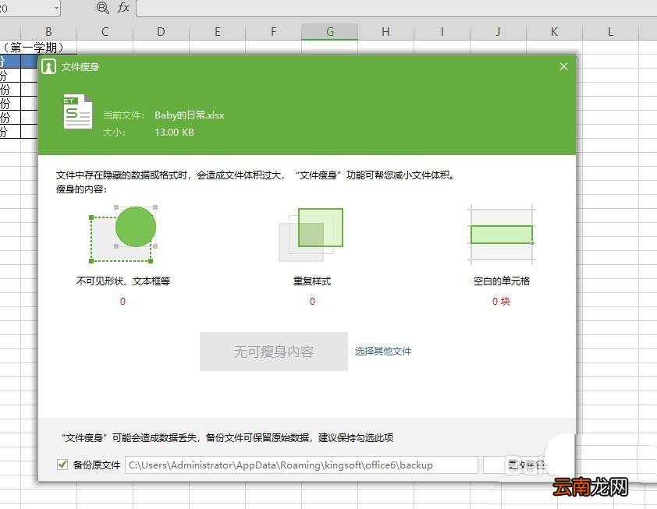Click the zoom magnifier icon beside formula bar
This screenshot has width=657, height=509.
(103, 8)
